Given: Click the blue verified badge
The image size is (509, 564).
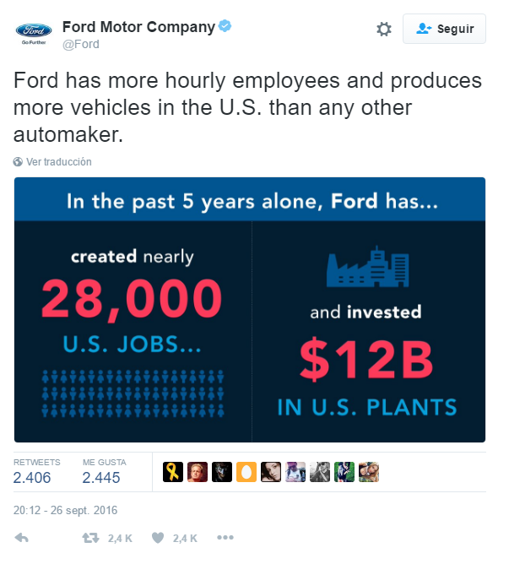Looking at the screenshot, I should coord(225,26).
